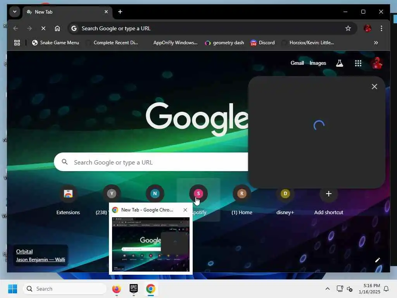Viewport: 397px width, 298px height.
Task: Select the New Tab window preview thumbnail
Action: (151, 244)
